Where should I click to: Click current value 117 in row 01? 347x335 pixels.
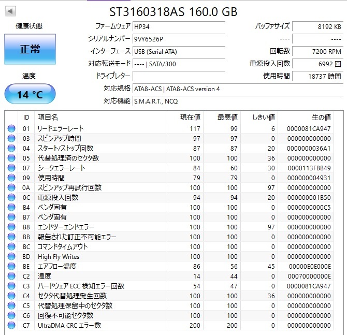pyautogui.click(x=195, y=129)
